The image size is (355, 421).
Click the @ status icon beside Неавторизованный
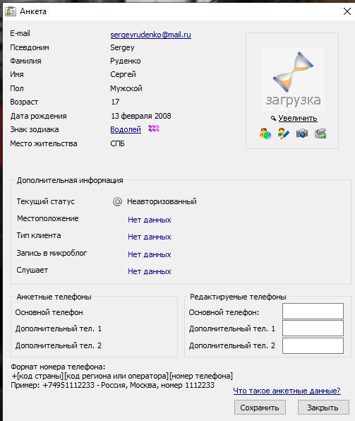coord(117,201)
